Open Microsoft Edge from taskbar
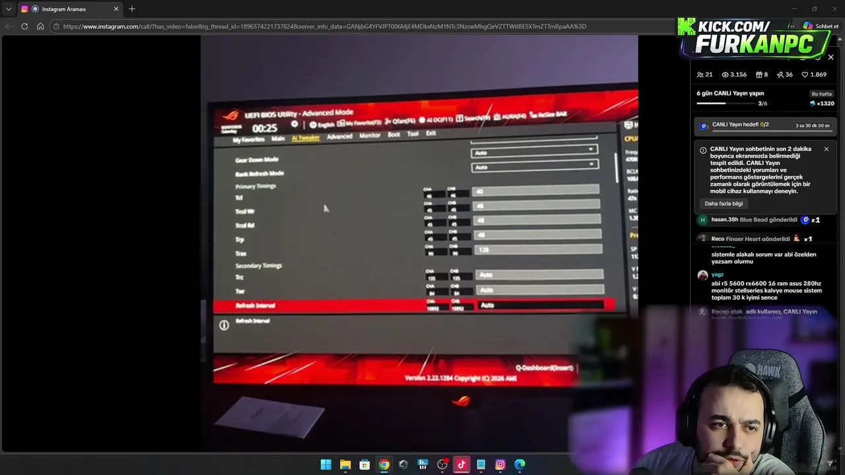845x475 pixels. [x=520, y=464]
